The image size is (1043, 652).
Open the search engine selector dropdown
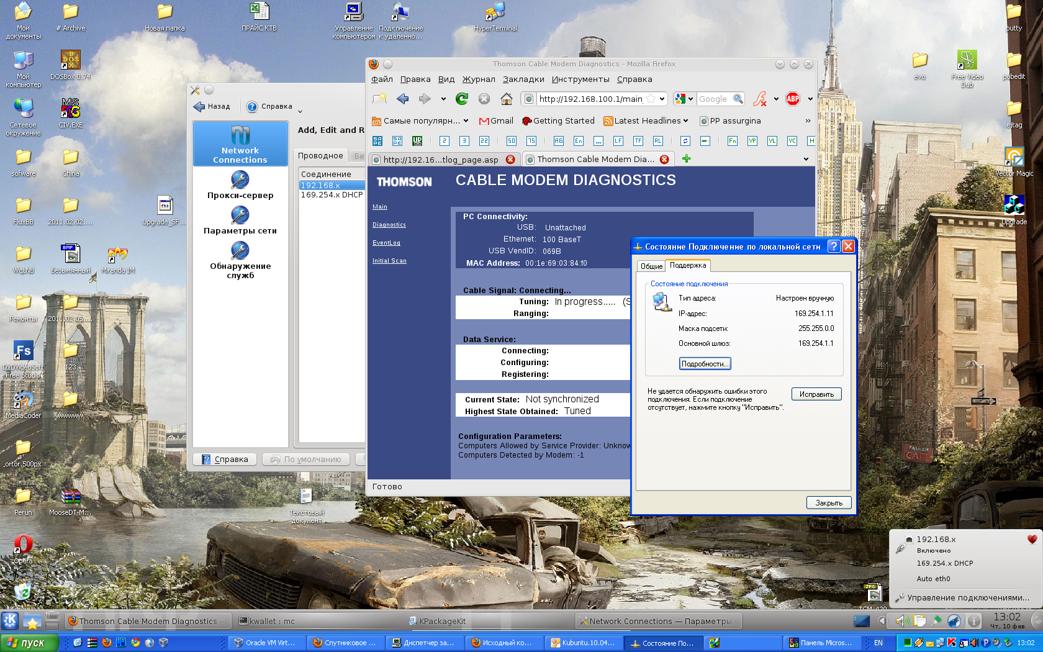[x=690, y=99]
